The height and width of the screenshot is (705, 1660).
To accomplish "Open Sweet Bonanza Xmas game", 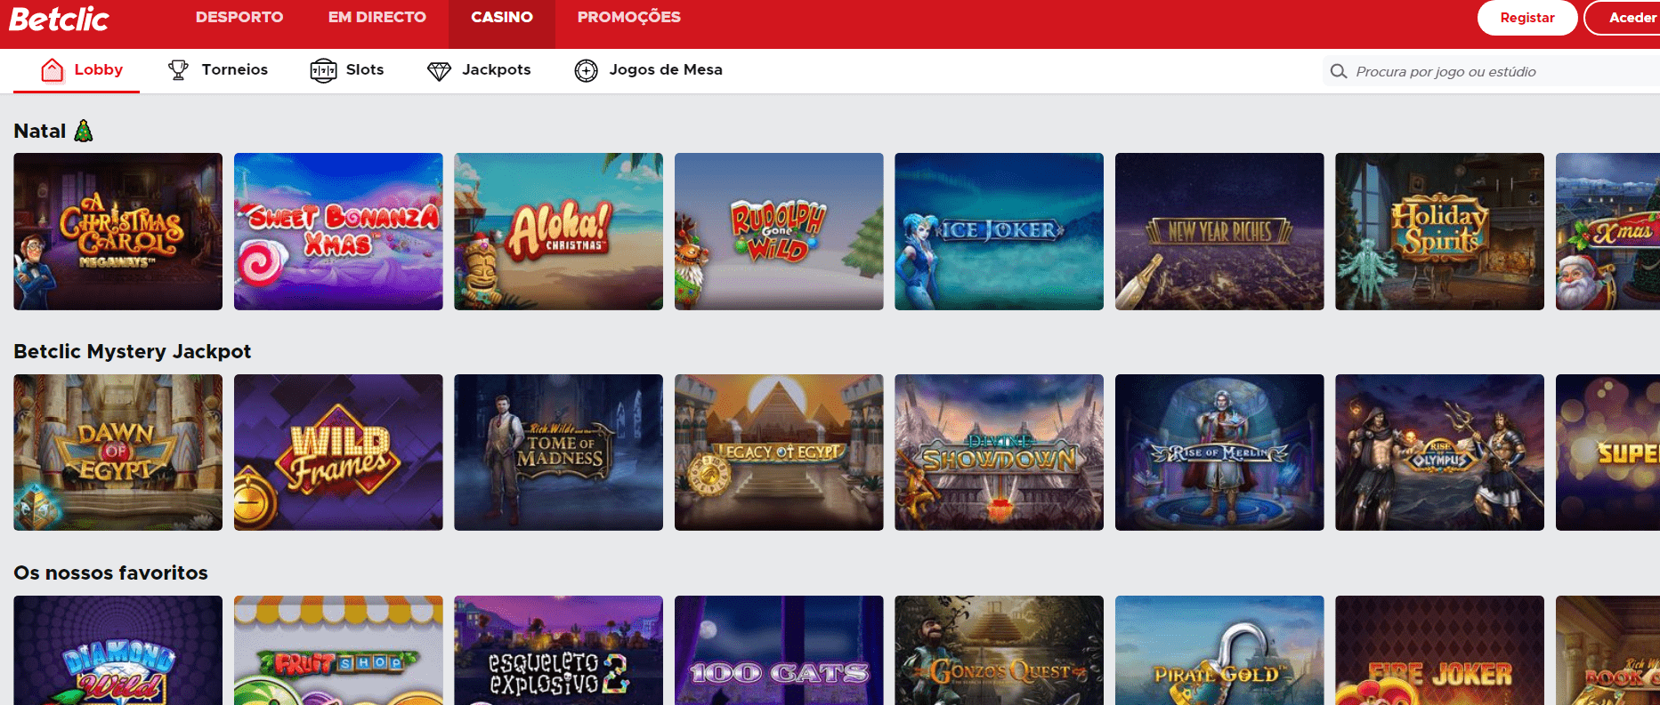I will (x=338, y=231).
